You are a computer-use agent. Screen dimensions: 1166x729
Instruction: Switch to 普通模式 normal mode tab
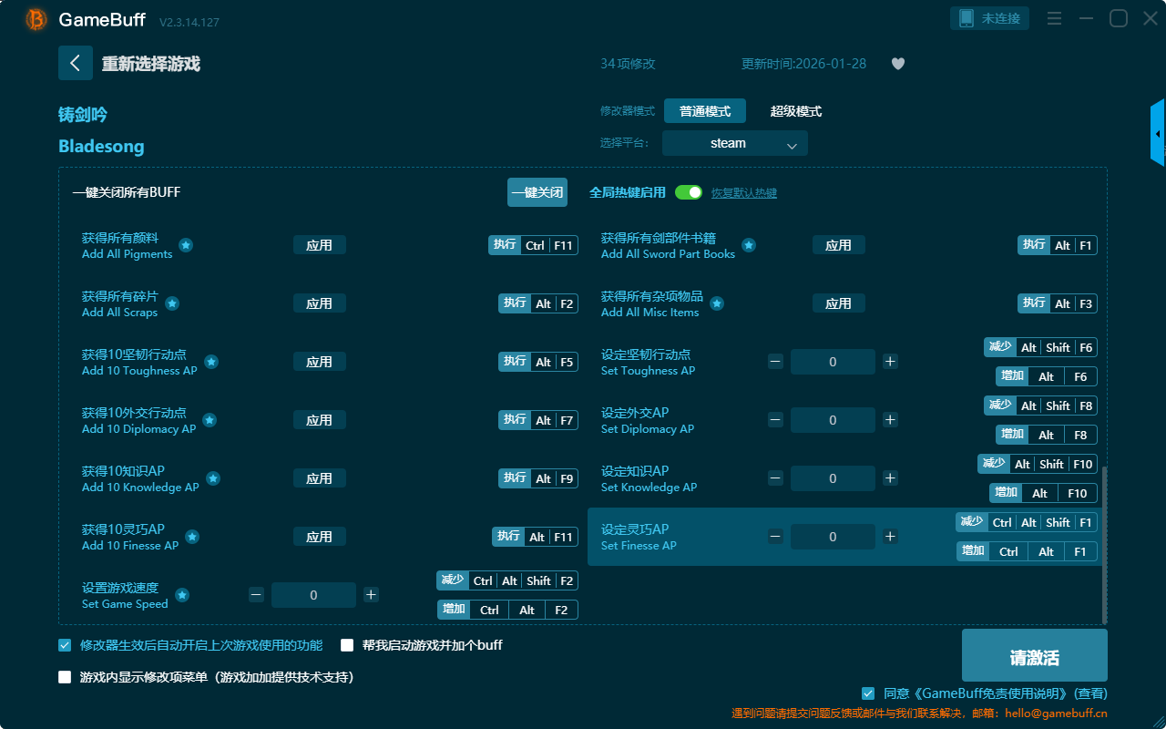(x=704, y=111)
